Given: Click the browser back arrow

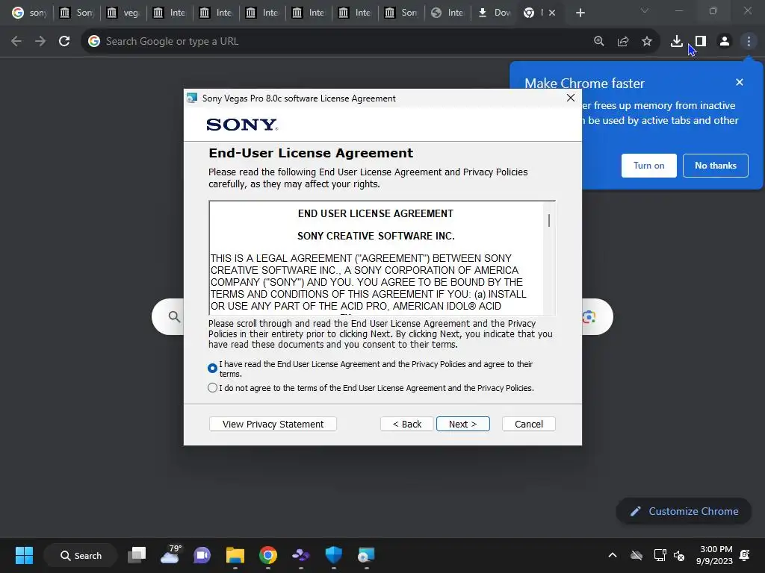Looking at the screenshot, I should [16, 42].
